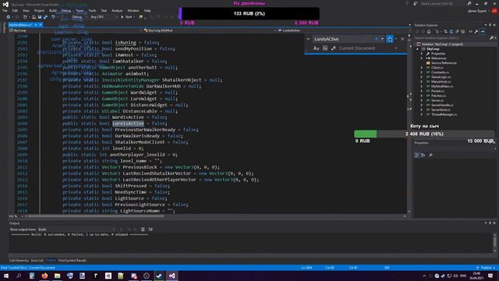Image resolution: width=499 pixels, height=281 pixels.
Task: Expand Server.cs node
Action: (422, 101)
